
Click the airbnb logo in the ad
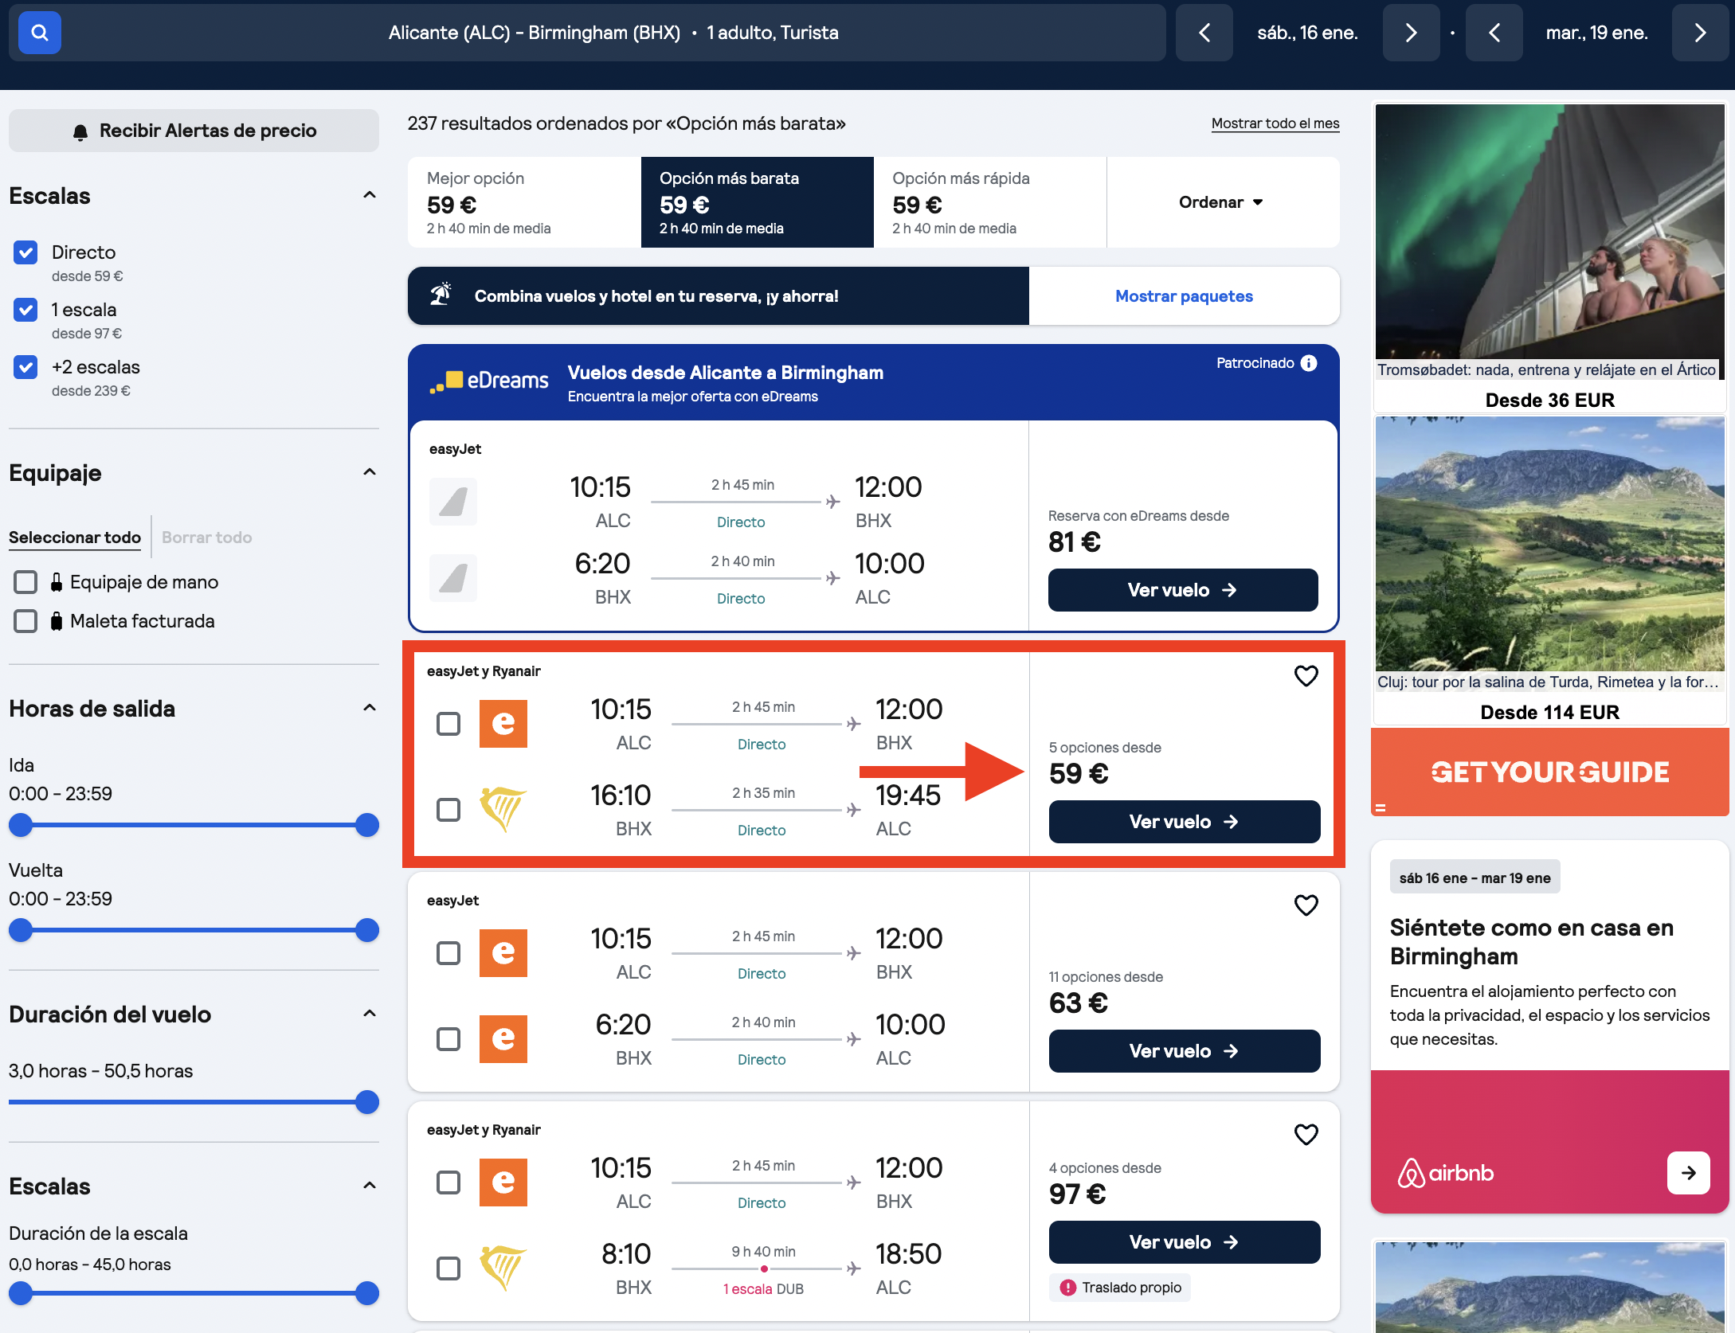1446,1173
